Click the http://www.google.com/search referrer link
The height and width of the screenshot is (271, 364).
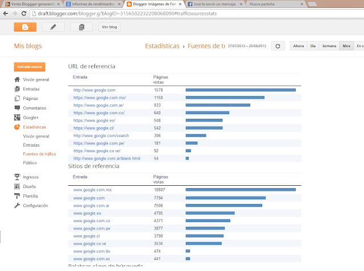click(x=101, y=136)
